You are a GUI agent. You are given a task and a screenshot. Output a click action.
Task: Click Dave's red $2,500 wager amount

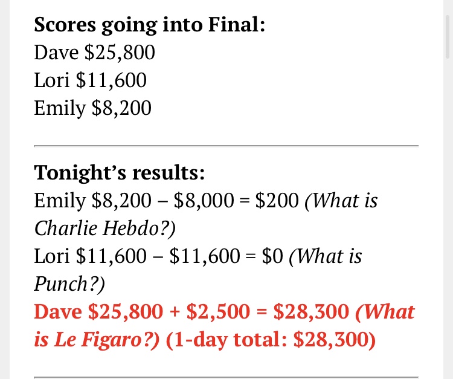(217, 311)
